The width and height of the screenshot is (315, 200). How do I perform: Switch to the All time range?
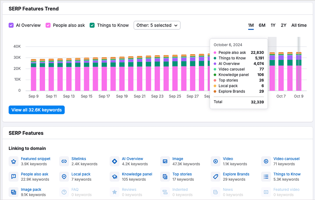(x=299, y=25)
